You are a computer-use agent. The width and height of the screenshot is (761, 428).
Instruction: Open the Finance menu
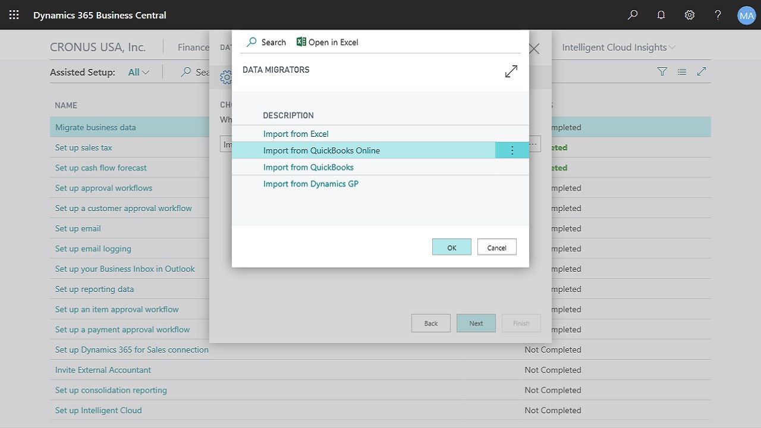coord(193,47)
